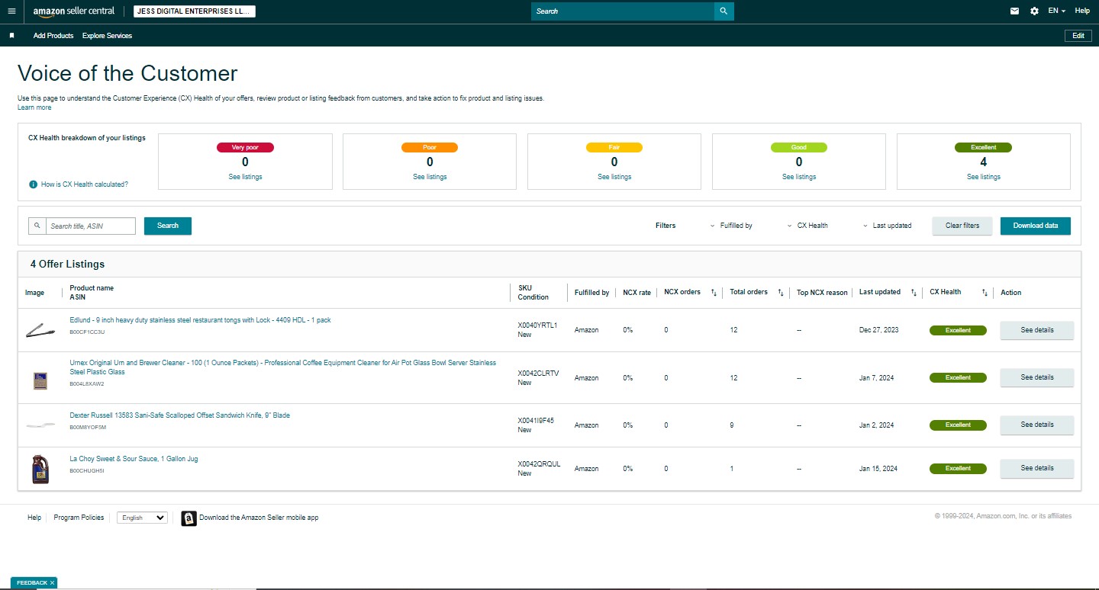Sort by CX Health arrows
Screen dimensions: 1099x590
click(985, 292)
